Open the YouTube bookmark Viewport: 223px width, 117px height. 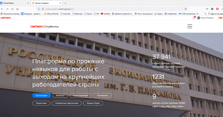(106, 14)
